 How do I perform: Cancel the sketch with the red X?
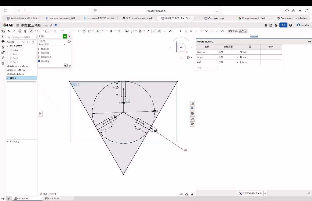pyautogui.click(x=69, y=36)
